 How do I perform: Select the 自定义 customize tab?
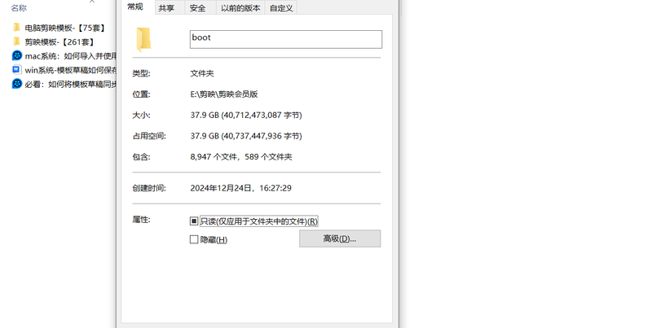(281, 8)
